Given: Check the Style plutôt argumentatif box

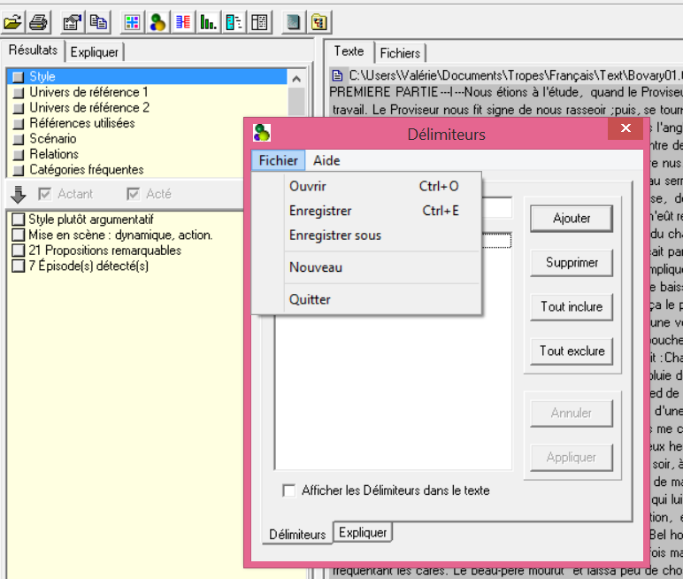Looking at the screenshot, I should (x=18, y=220).
